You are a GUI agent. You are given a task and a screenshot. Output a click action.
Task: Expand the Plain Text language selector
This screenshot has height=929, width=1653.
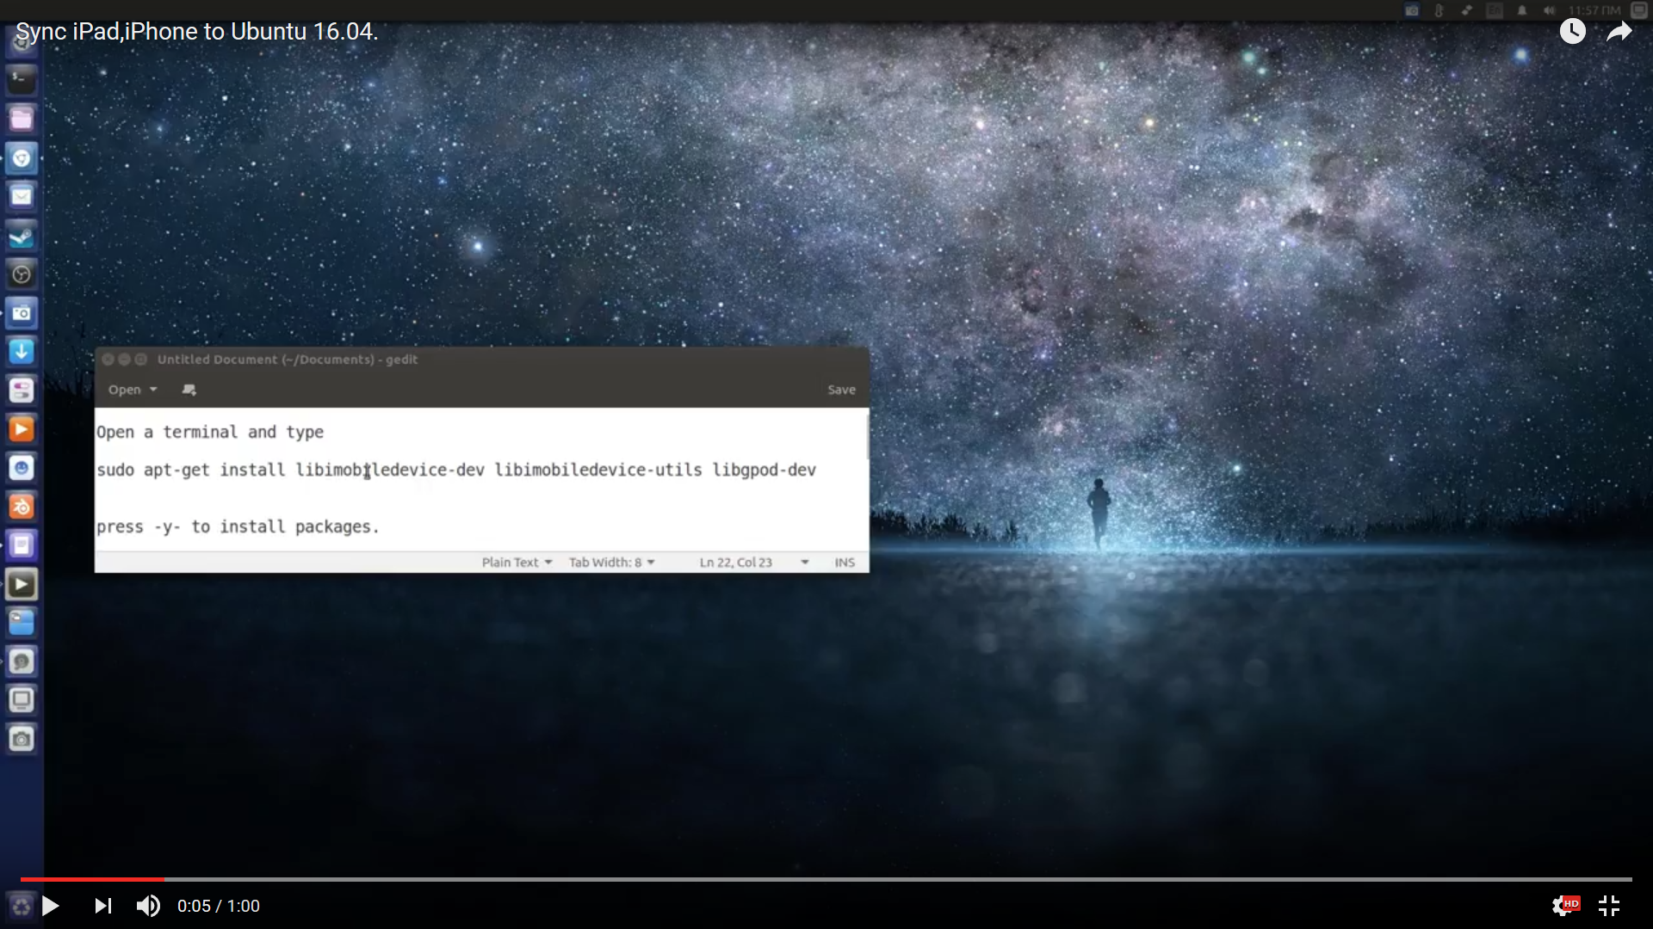pos(517,563)
